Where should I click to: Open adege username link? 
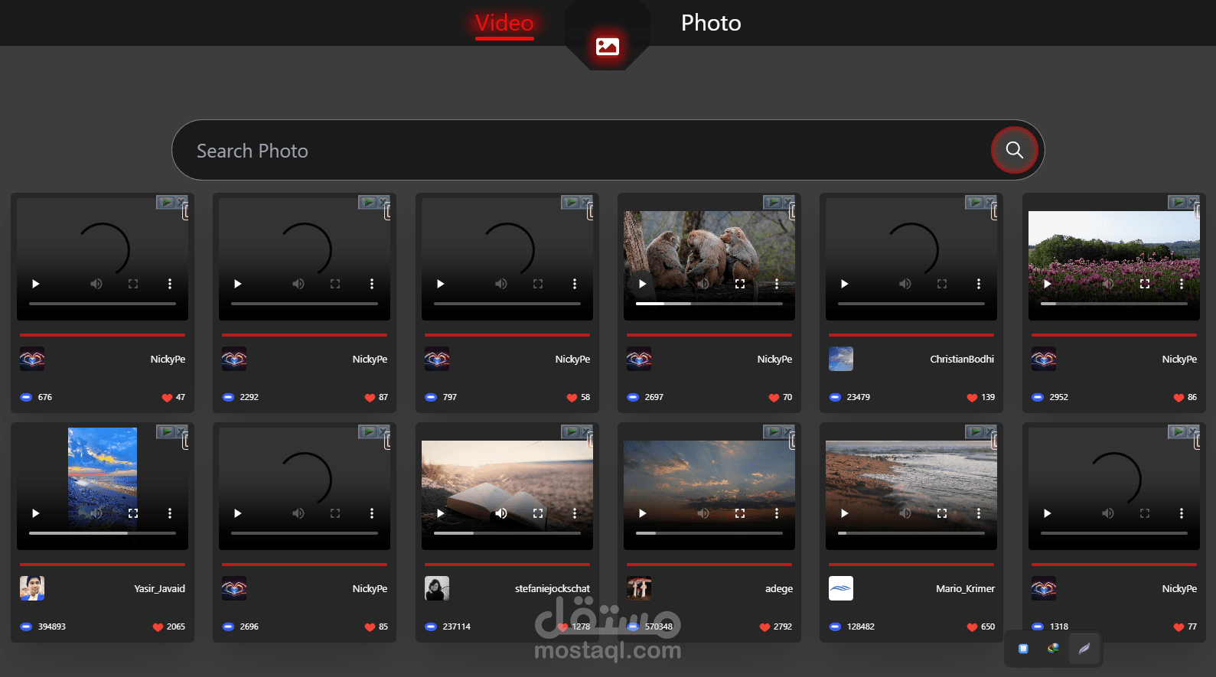(779, 588)
